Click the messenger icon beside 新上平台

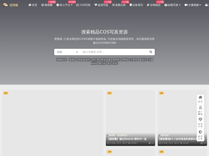point(58,5)
